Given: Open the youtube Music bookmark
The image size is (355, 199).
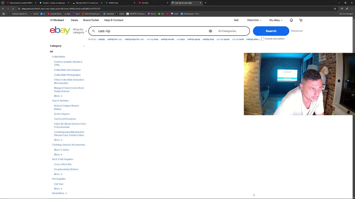Looking at the screenshot, I should (x=54, y=14).
